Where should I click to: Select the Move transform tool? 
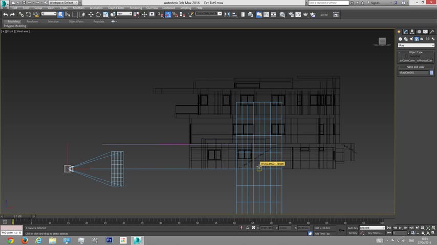91,14
